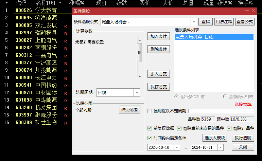Screen dimensions: 262x161
Task: Click the triangle icon left of 代码 header
Action: (x=6, y=2)
